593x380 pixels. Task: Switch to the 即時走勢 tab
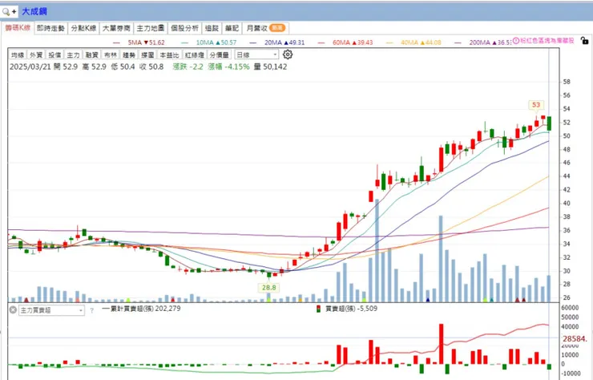pos(50,28)
